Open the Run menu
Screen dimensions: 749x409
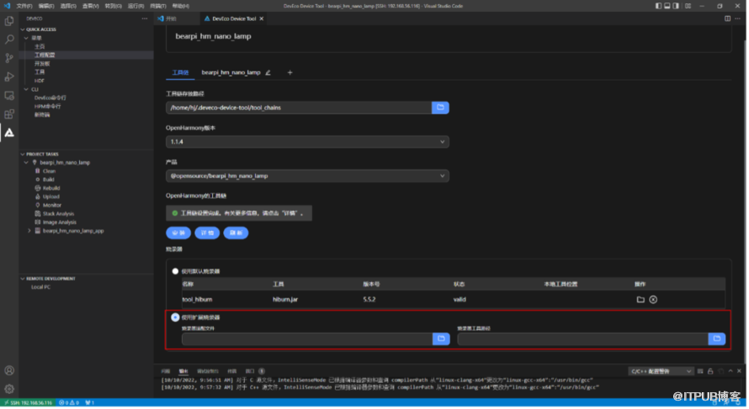[x=135, y=6]
